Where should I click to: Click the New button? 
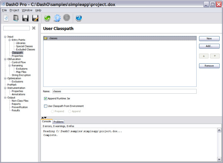coord(209,39)
